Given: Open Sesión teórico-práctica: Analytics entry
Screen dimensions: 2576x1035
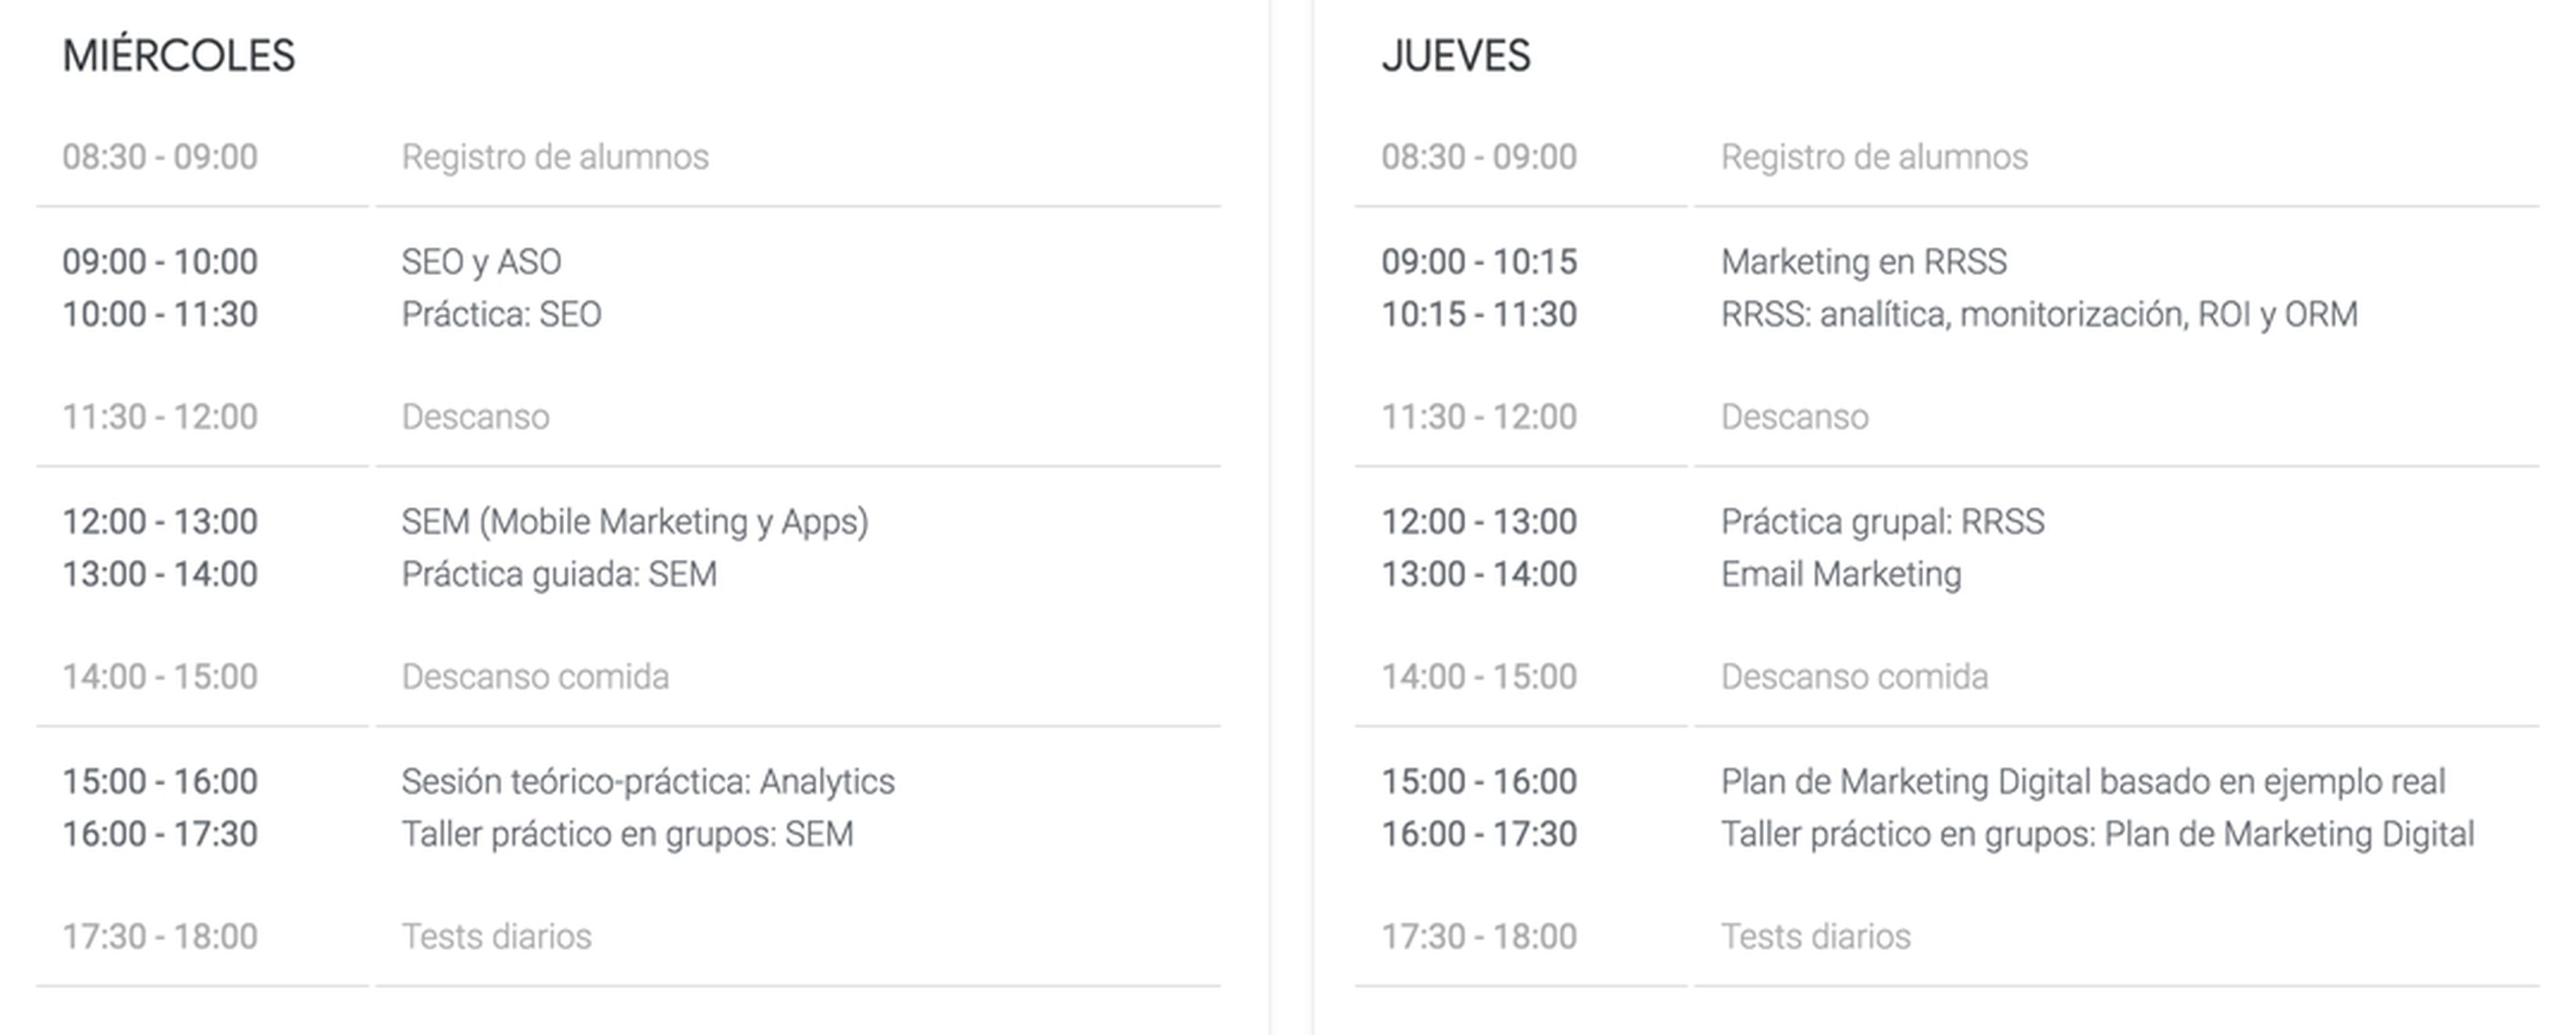Looking at the screenshot, I should pos(648,782).
